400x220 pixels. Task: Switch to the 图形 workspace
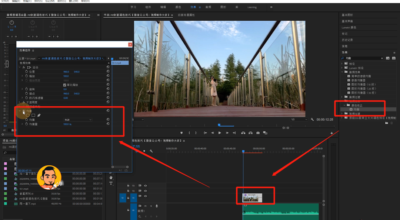pos(223,7)
